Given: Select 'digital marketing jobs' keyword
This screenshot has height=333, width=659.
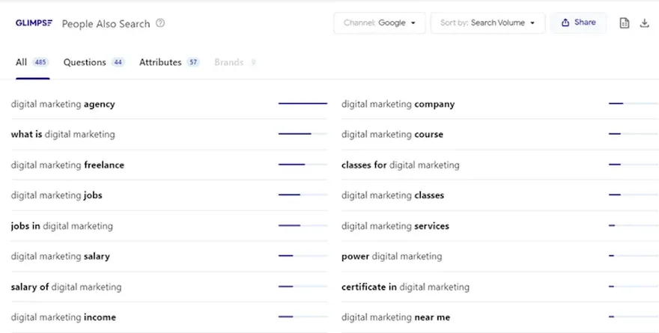Looking at the screenshot, I should pos(57,195).
